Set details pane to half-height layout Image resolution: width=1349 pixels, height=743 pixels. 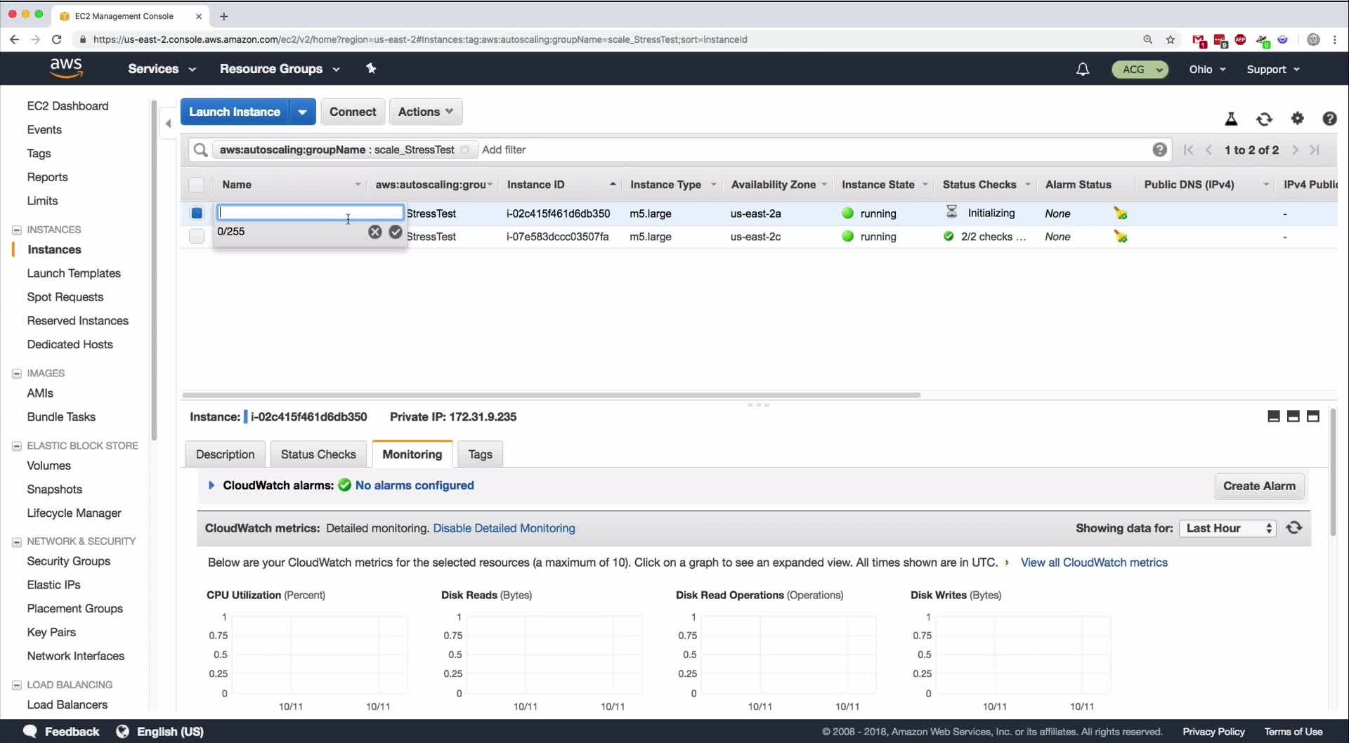pos(1293,416)
